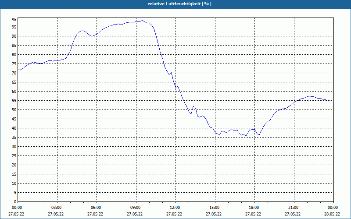Viewport: 351px width, 219px height.
Task: Click the '%' unit label on y-axis
Action: click(x=14, y=20)
